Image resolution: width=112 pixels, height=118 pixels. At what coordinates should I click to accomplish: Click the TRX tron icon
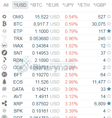[4, 38]
